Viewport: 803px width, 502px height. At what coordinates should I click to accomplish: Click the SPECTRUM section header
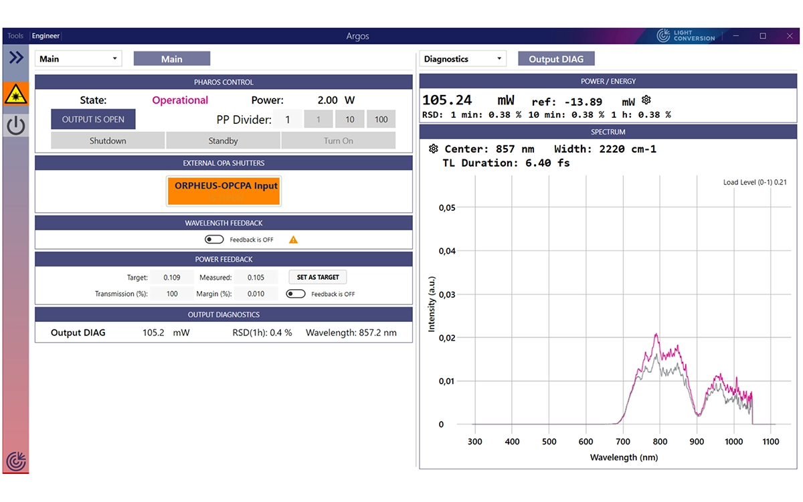(x=608, y=132)
